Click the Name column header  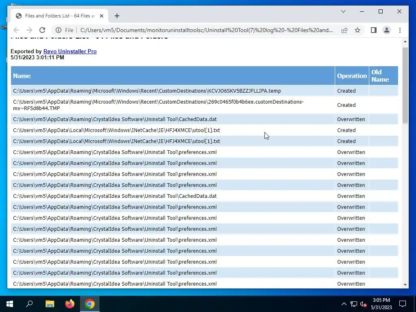tap(173, 76)
